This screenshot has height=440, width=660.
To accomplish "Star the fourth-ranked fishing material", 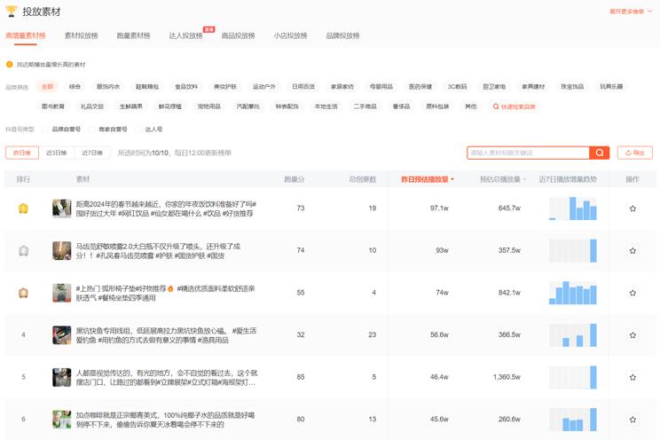I will click(x=632, y=335).
